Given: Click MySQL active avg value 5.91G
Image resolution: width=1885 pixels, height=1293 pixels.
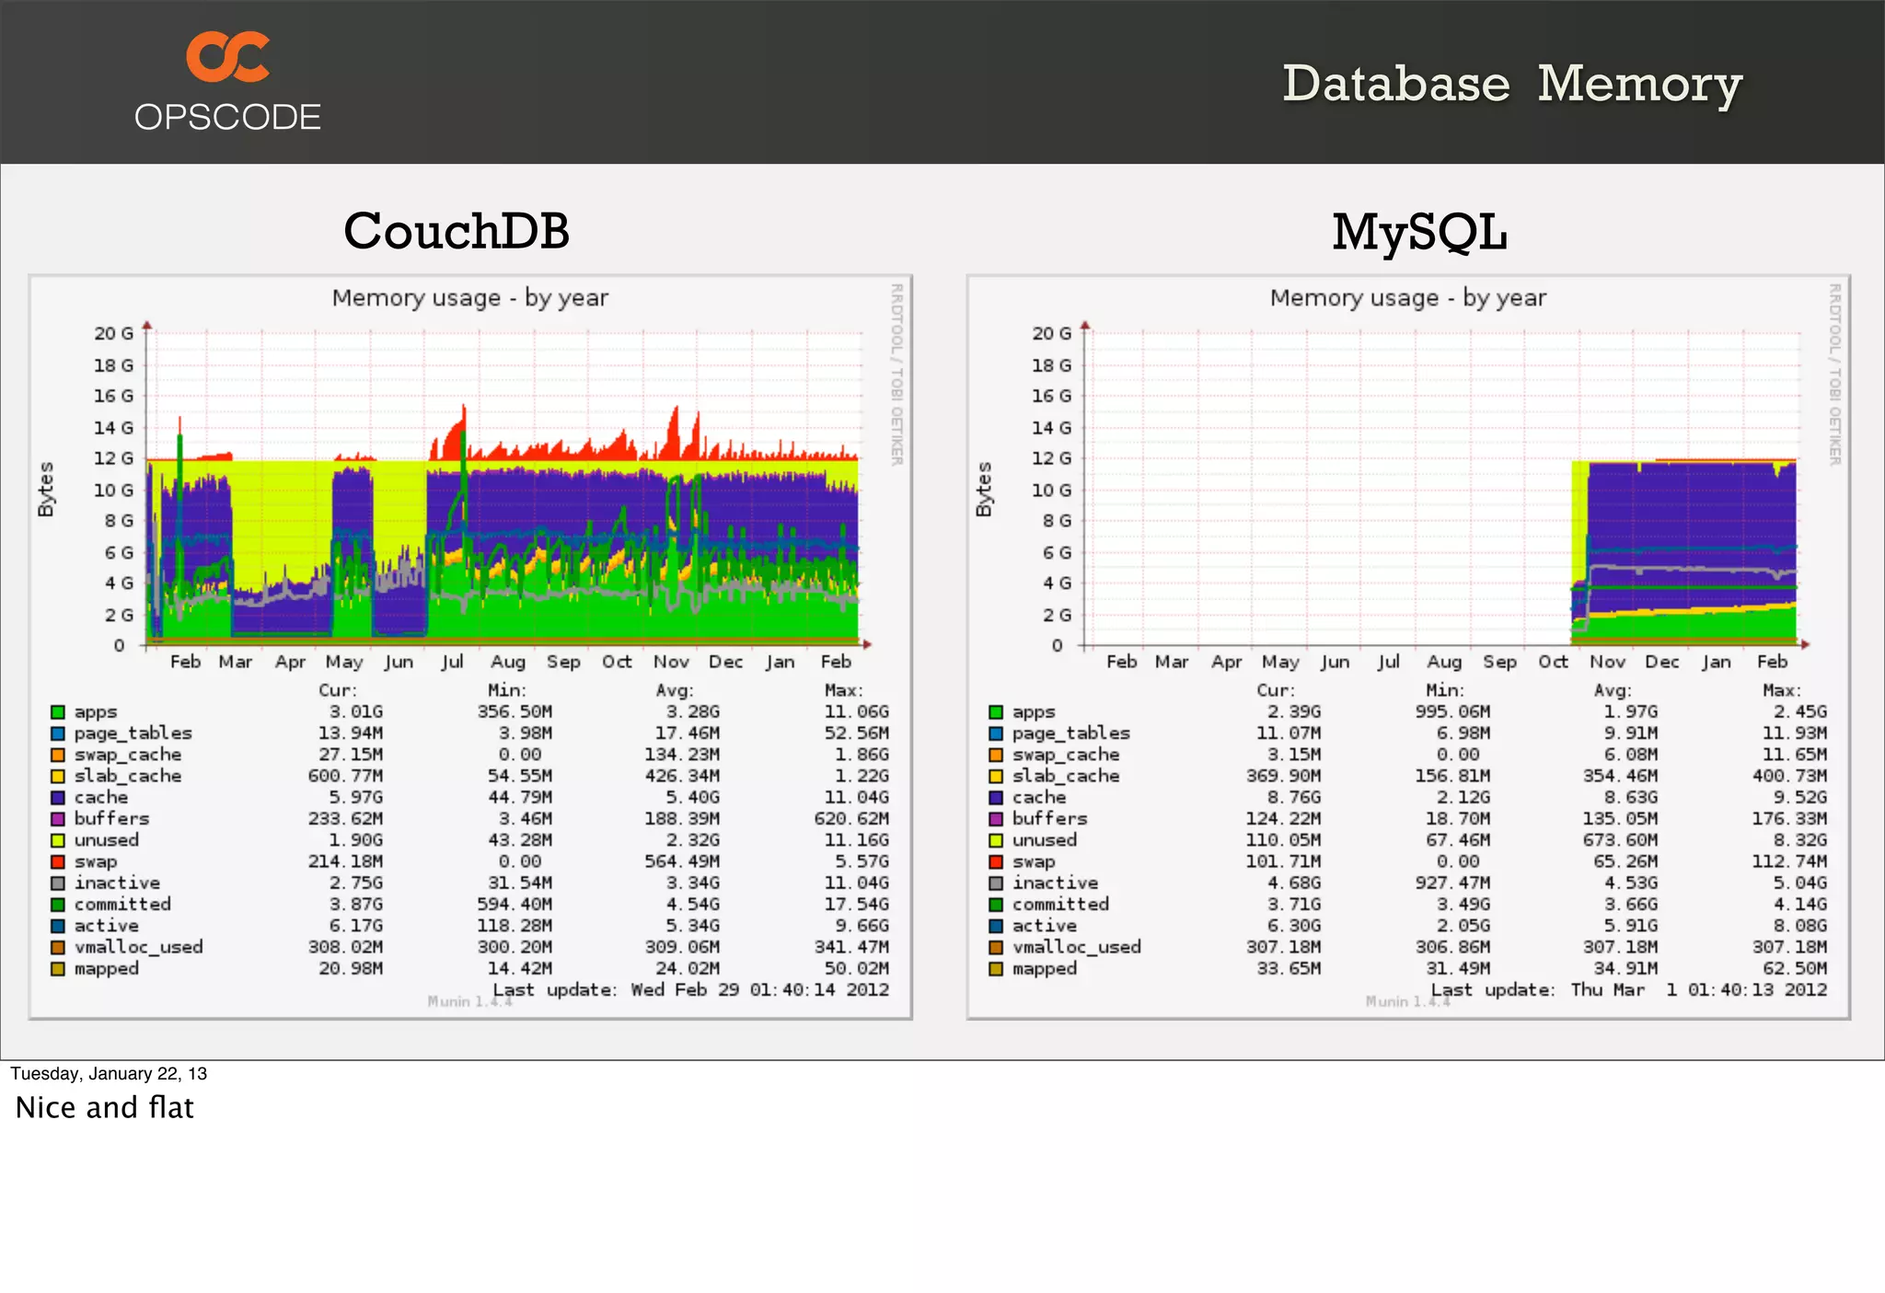Looking at the screenshot, I should pyautogui.click(x=1631, y=926).
